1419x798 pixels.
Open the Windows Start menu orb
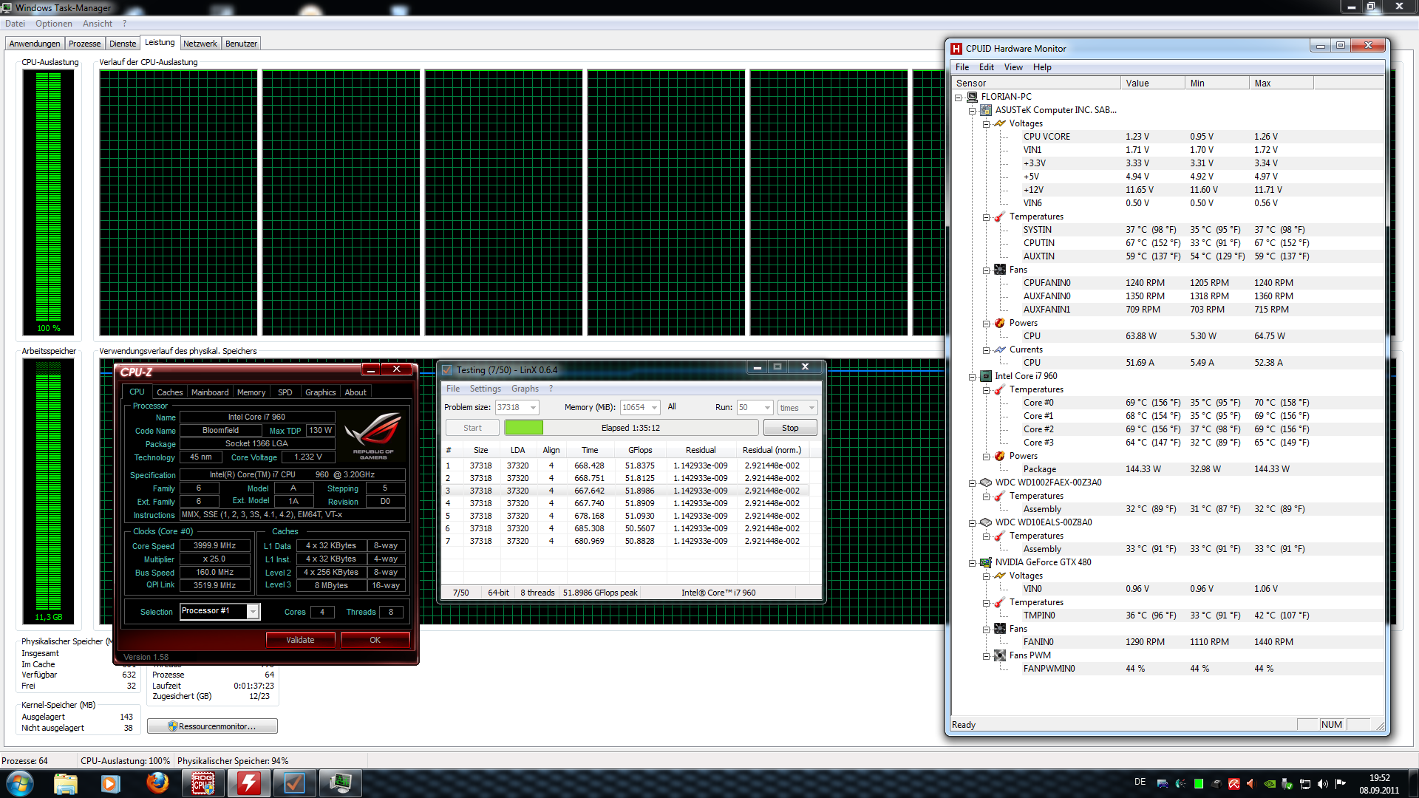[19, 782]
